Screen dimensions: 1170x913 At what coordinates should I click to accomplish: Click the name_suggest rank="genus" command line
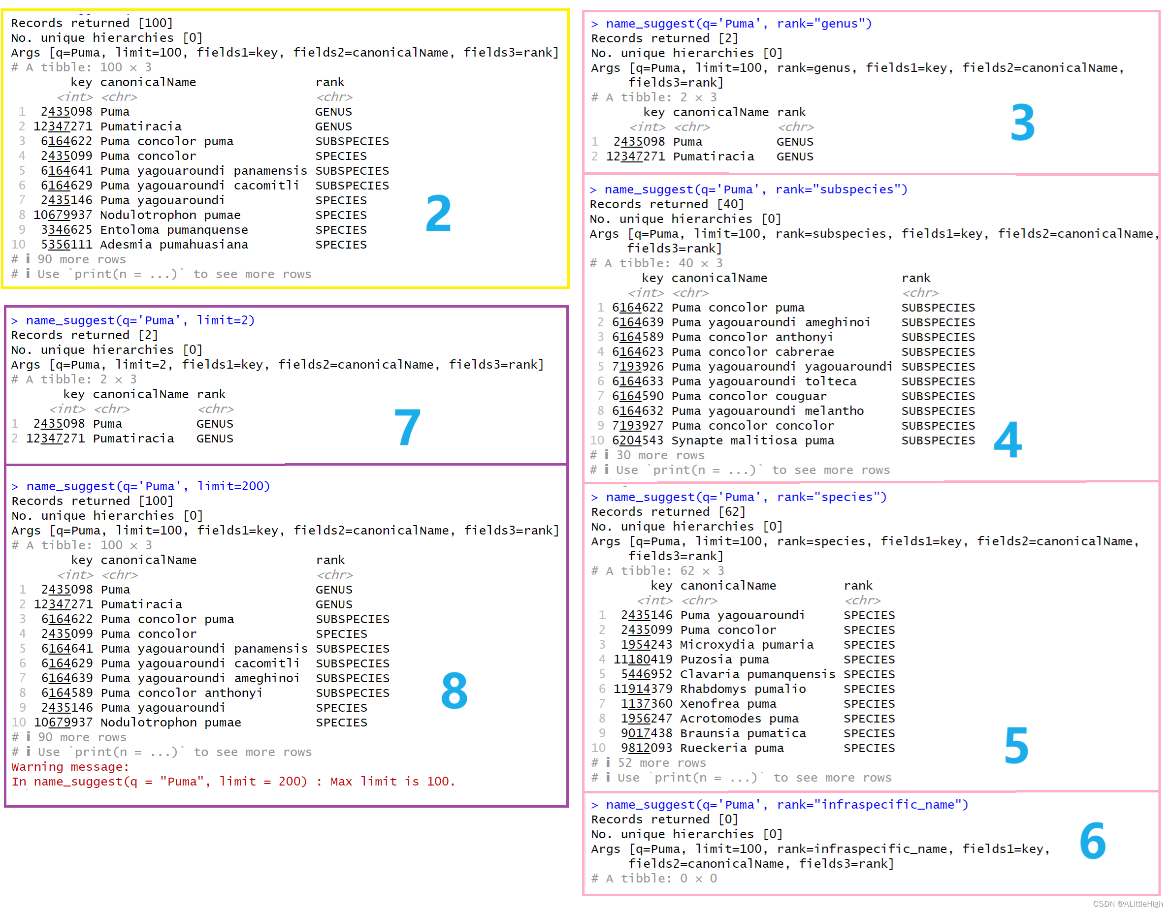point(731,24)
